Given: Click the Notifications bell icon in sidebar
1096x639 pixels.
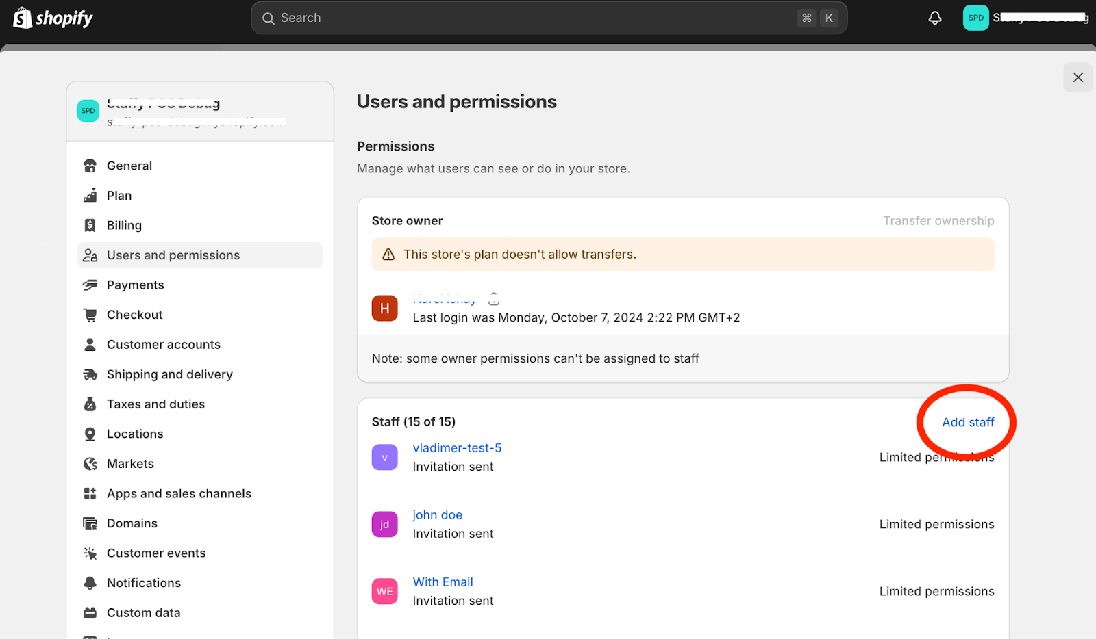Looking at the screenshot, I should (x=90, y=583).
